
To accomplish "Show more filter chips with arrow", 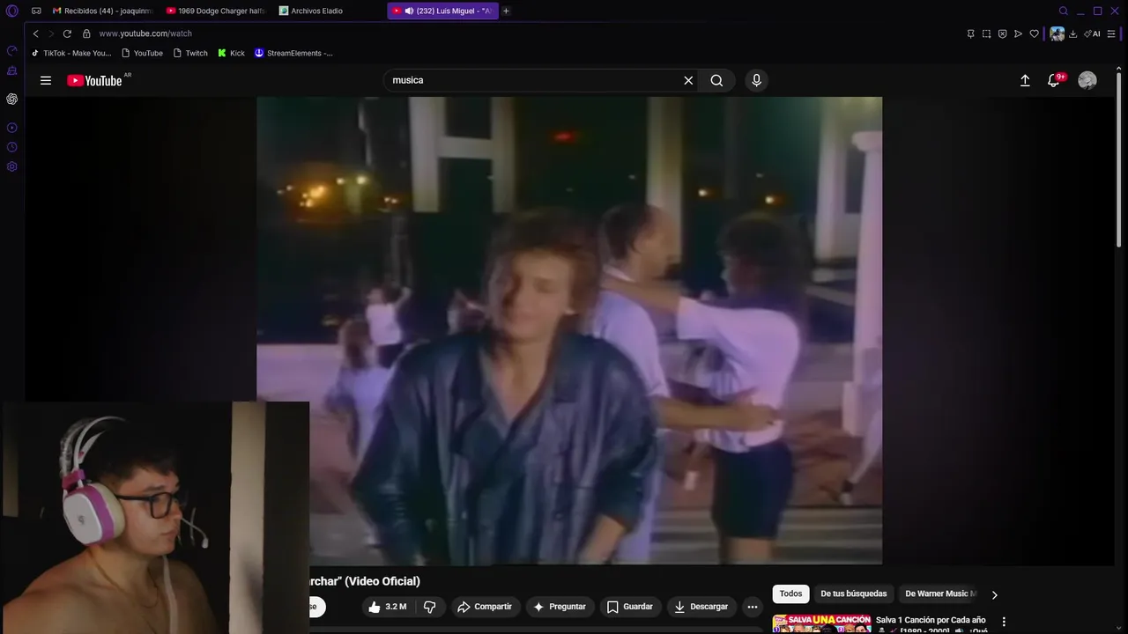I will pos(994,594).
